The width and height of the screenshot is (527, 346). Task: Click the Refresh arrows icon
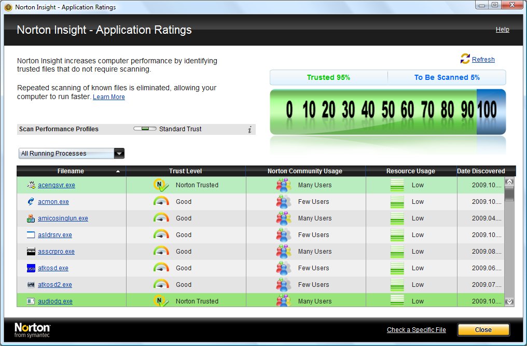click(465, 59)
